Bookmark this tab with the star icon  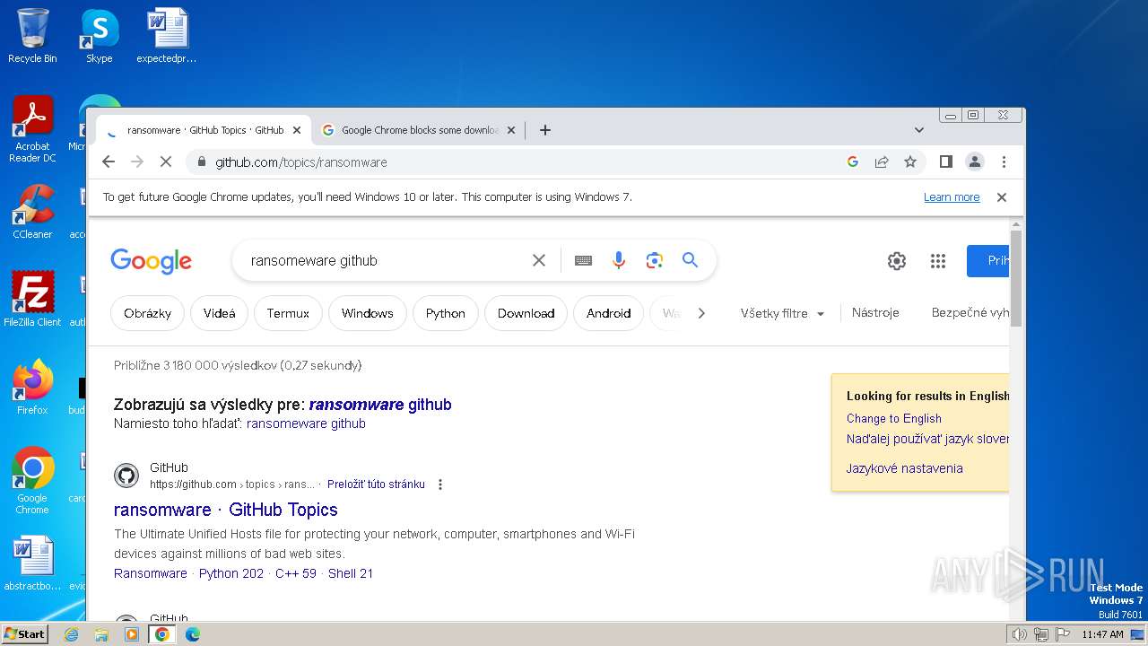910,161
